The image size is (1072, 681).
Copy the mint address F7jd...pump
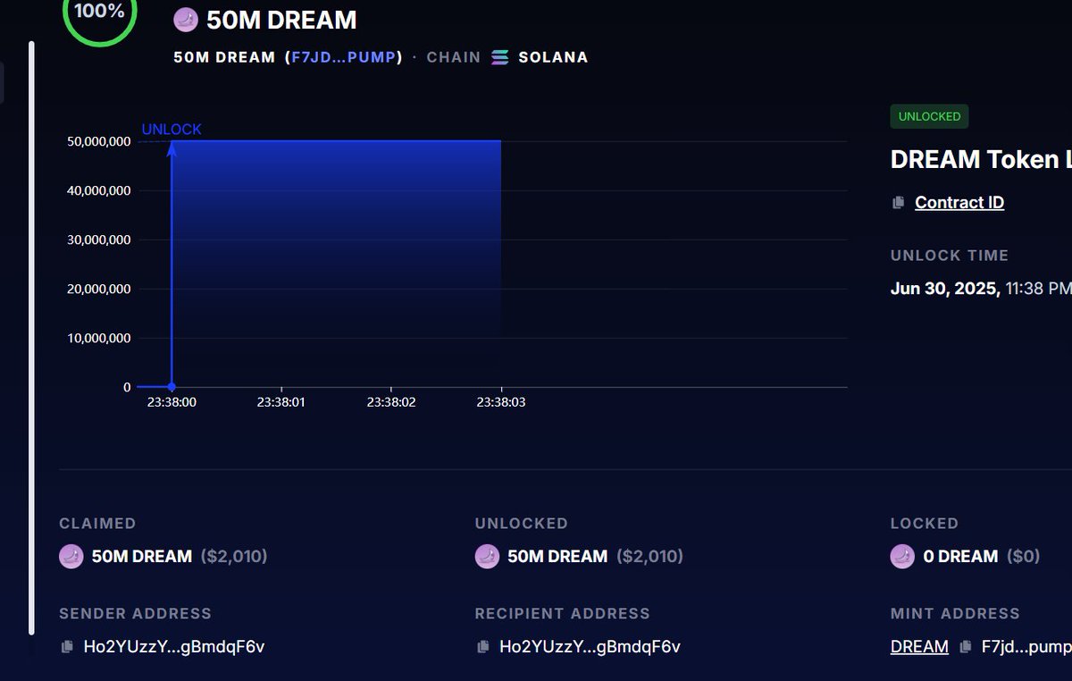(966, 646)
